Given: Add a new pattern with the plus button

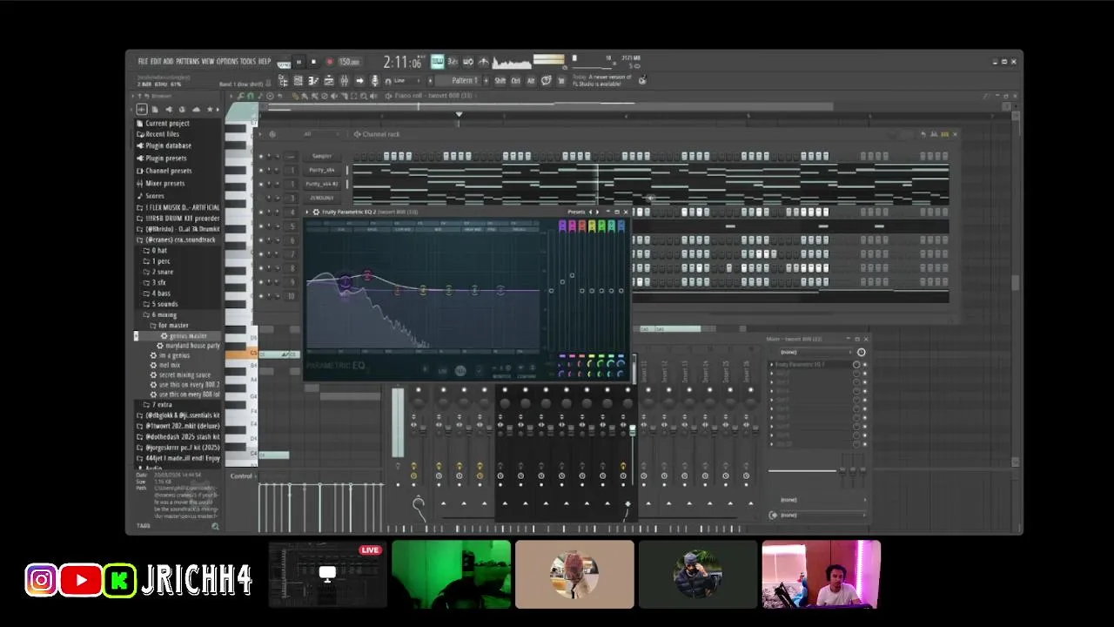Looking at the screenshot, I should (487, 81).
